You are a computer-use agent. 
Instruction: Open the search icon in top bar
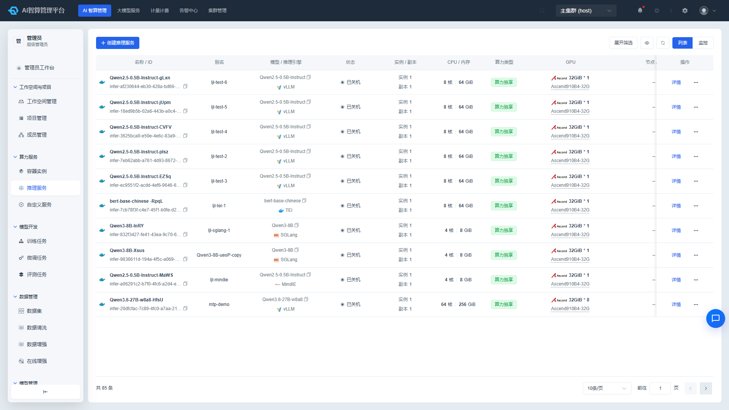(x=542, y=11)
